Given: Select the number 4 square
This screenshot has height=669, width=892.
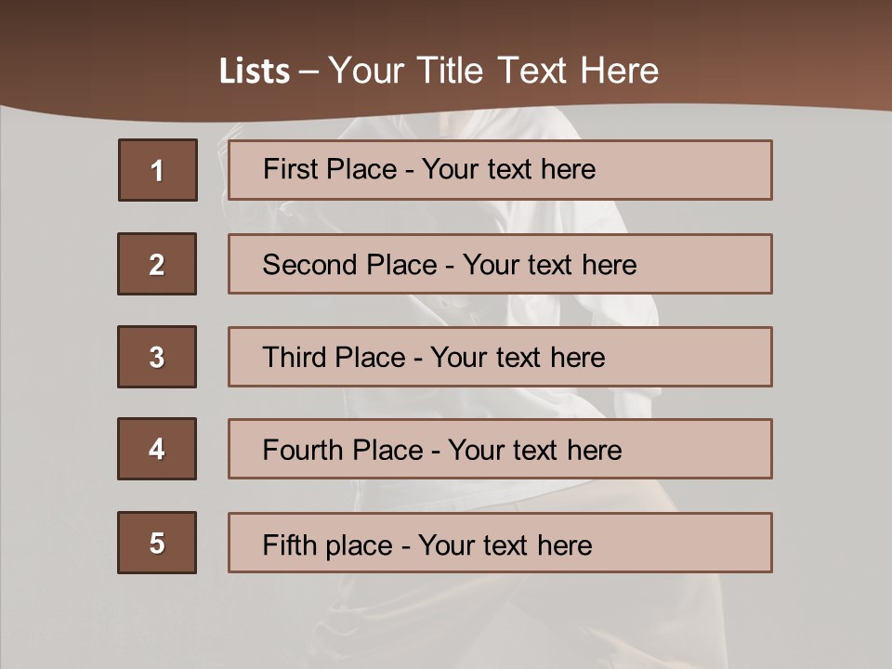Looking at the screenshot, I should (157, 449).
